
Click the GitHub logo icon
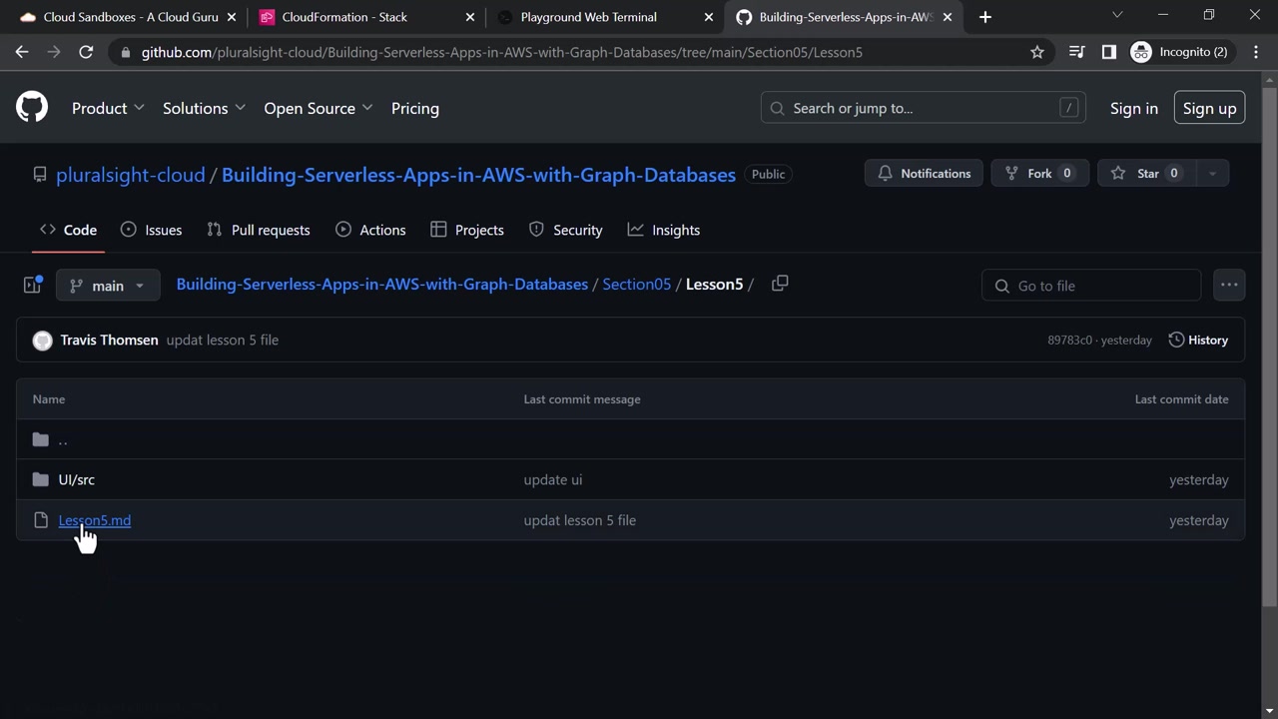pyautogui.click(x=32, y=108)
